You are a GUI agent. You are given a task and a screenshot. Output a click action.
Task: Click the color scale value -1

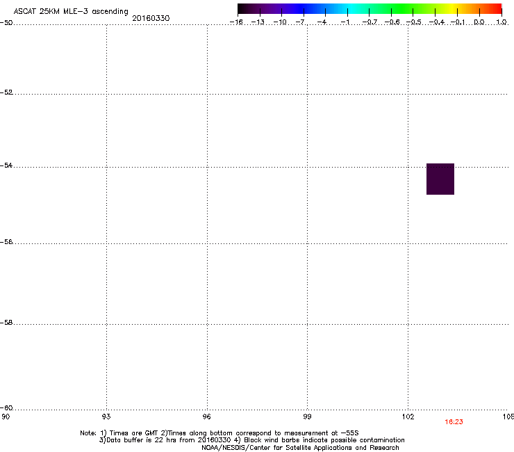(345, 22)
